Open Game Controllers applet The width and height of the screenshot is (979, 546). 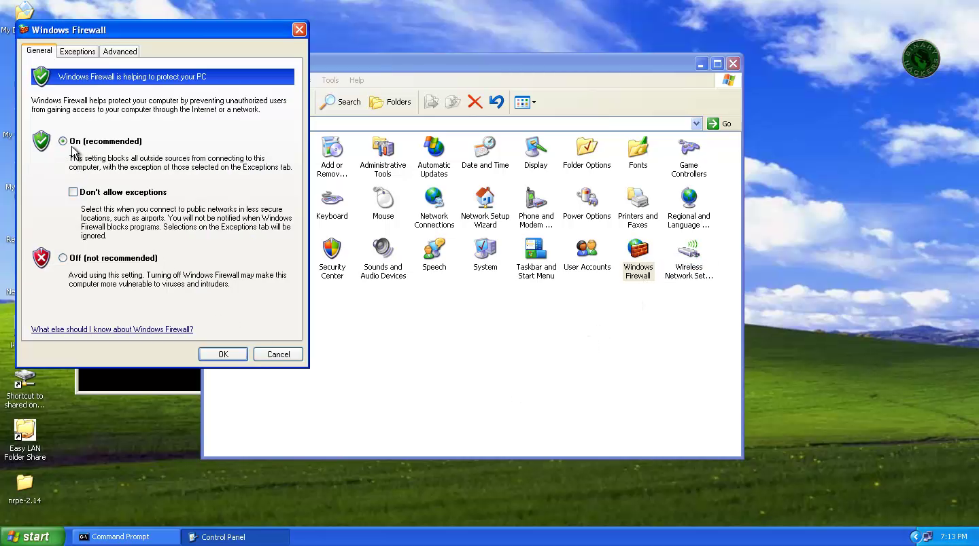(689, 157)
